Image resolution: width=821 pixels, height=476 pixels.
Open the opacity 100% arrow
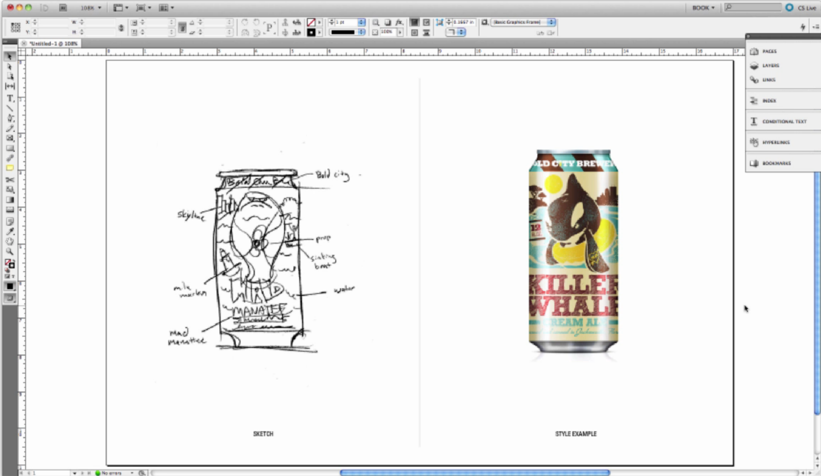[400, 32]
